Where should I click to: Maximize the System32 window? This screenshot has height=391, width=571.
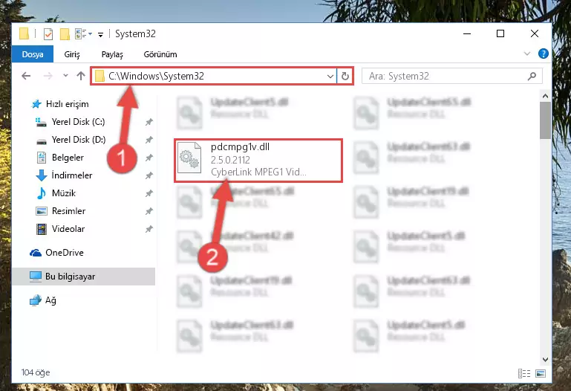tap(500, 33)
